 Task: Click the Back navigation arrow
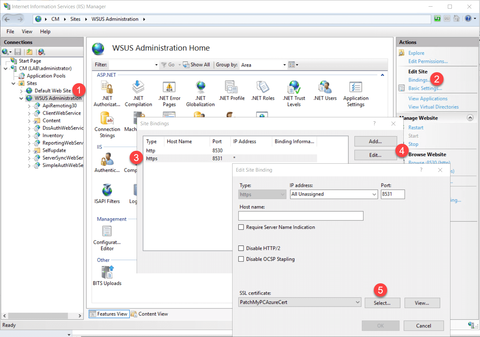(7, 19)
